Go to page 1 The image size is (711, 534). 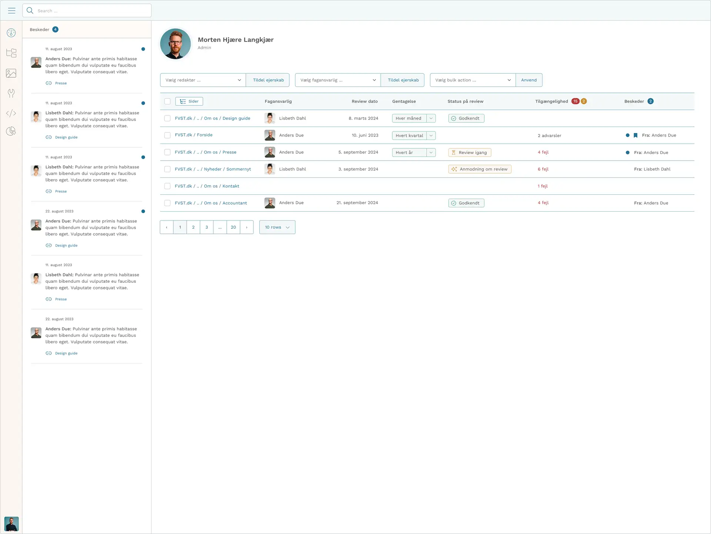click(180, 227)
